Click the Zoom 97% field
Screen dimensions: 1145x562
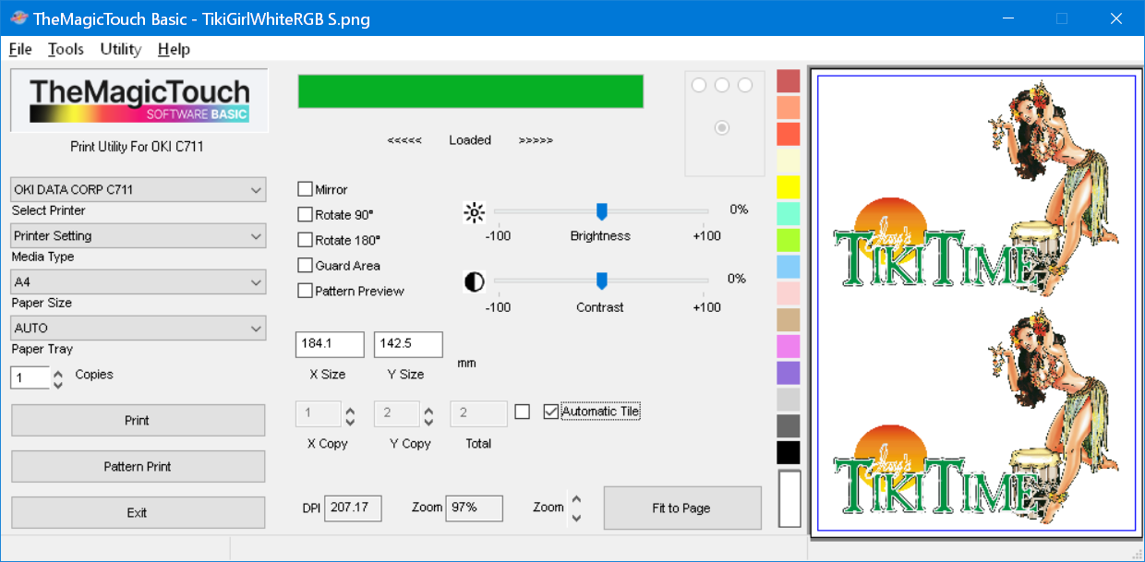(x=475, y=508)
